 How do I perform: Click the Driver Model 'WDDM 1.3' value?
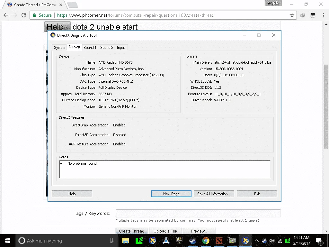tap(222, 100)
